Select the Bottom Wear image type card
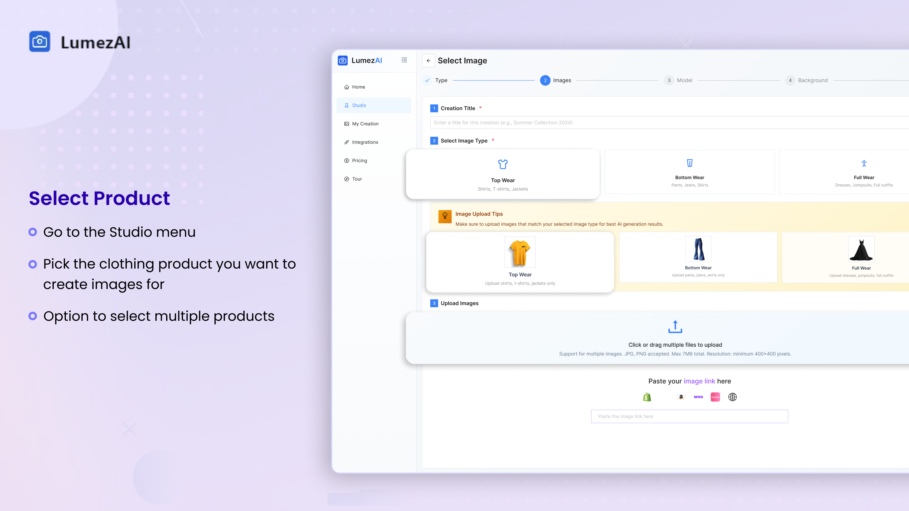 click(x=689, y=172)
